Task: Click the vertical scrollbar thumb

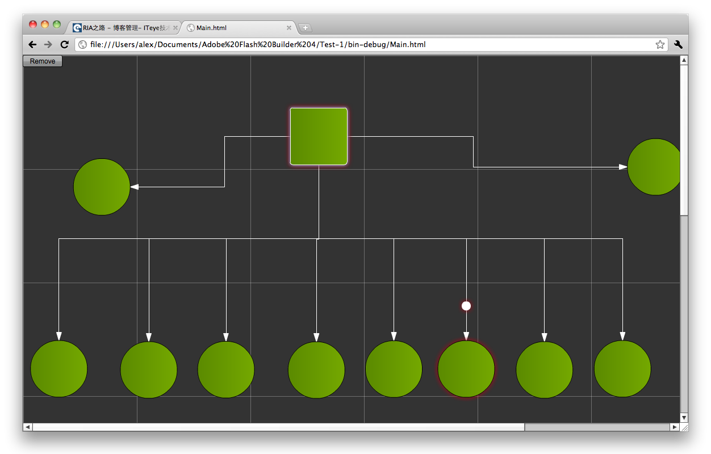Action: [684, 140]
